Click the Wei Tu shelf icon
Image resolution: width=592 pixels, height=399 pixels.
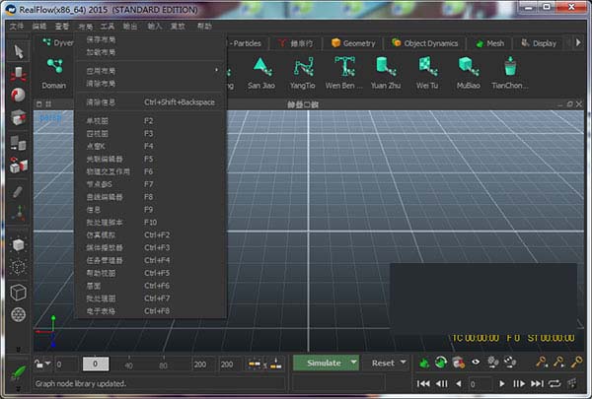coord(427,74)
